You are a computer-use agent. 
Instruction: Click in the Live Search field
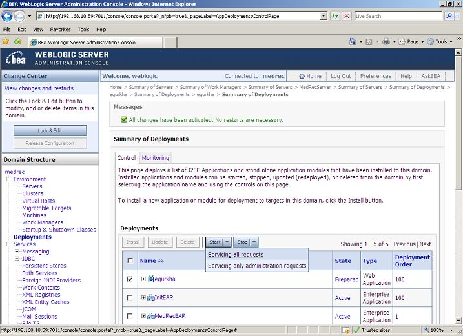point(398,16)
